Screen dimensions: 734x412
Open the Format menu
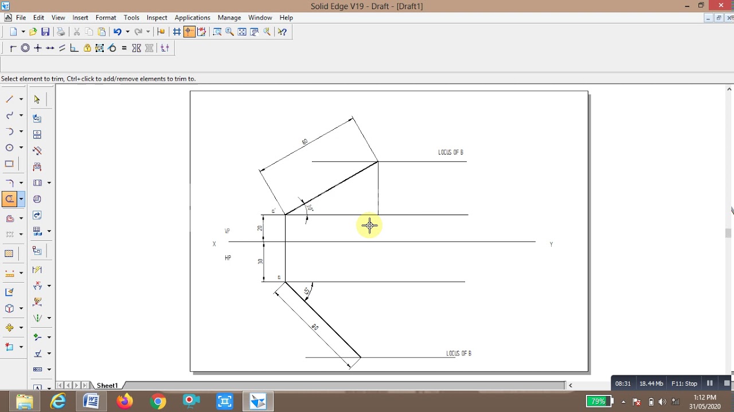(106, 18)
